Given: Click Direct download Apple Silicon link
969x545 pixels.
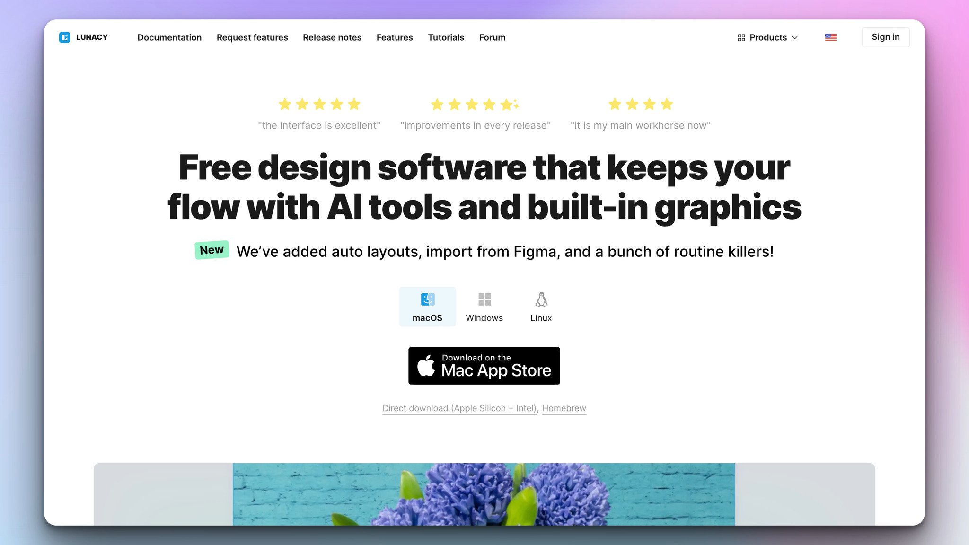Looking at the screenshot, I should [460, 408].
